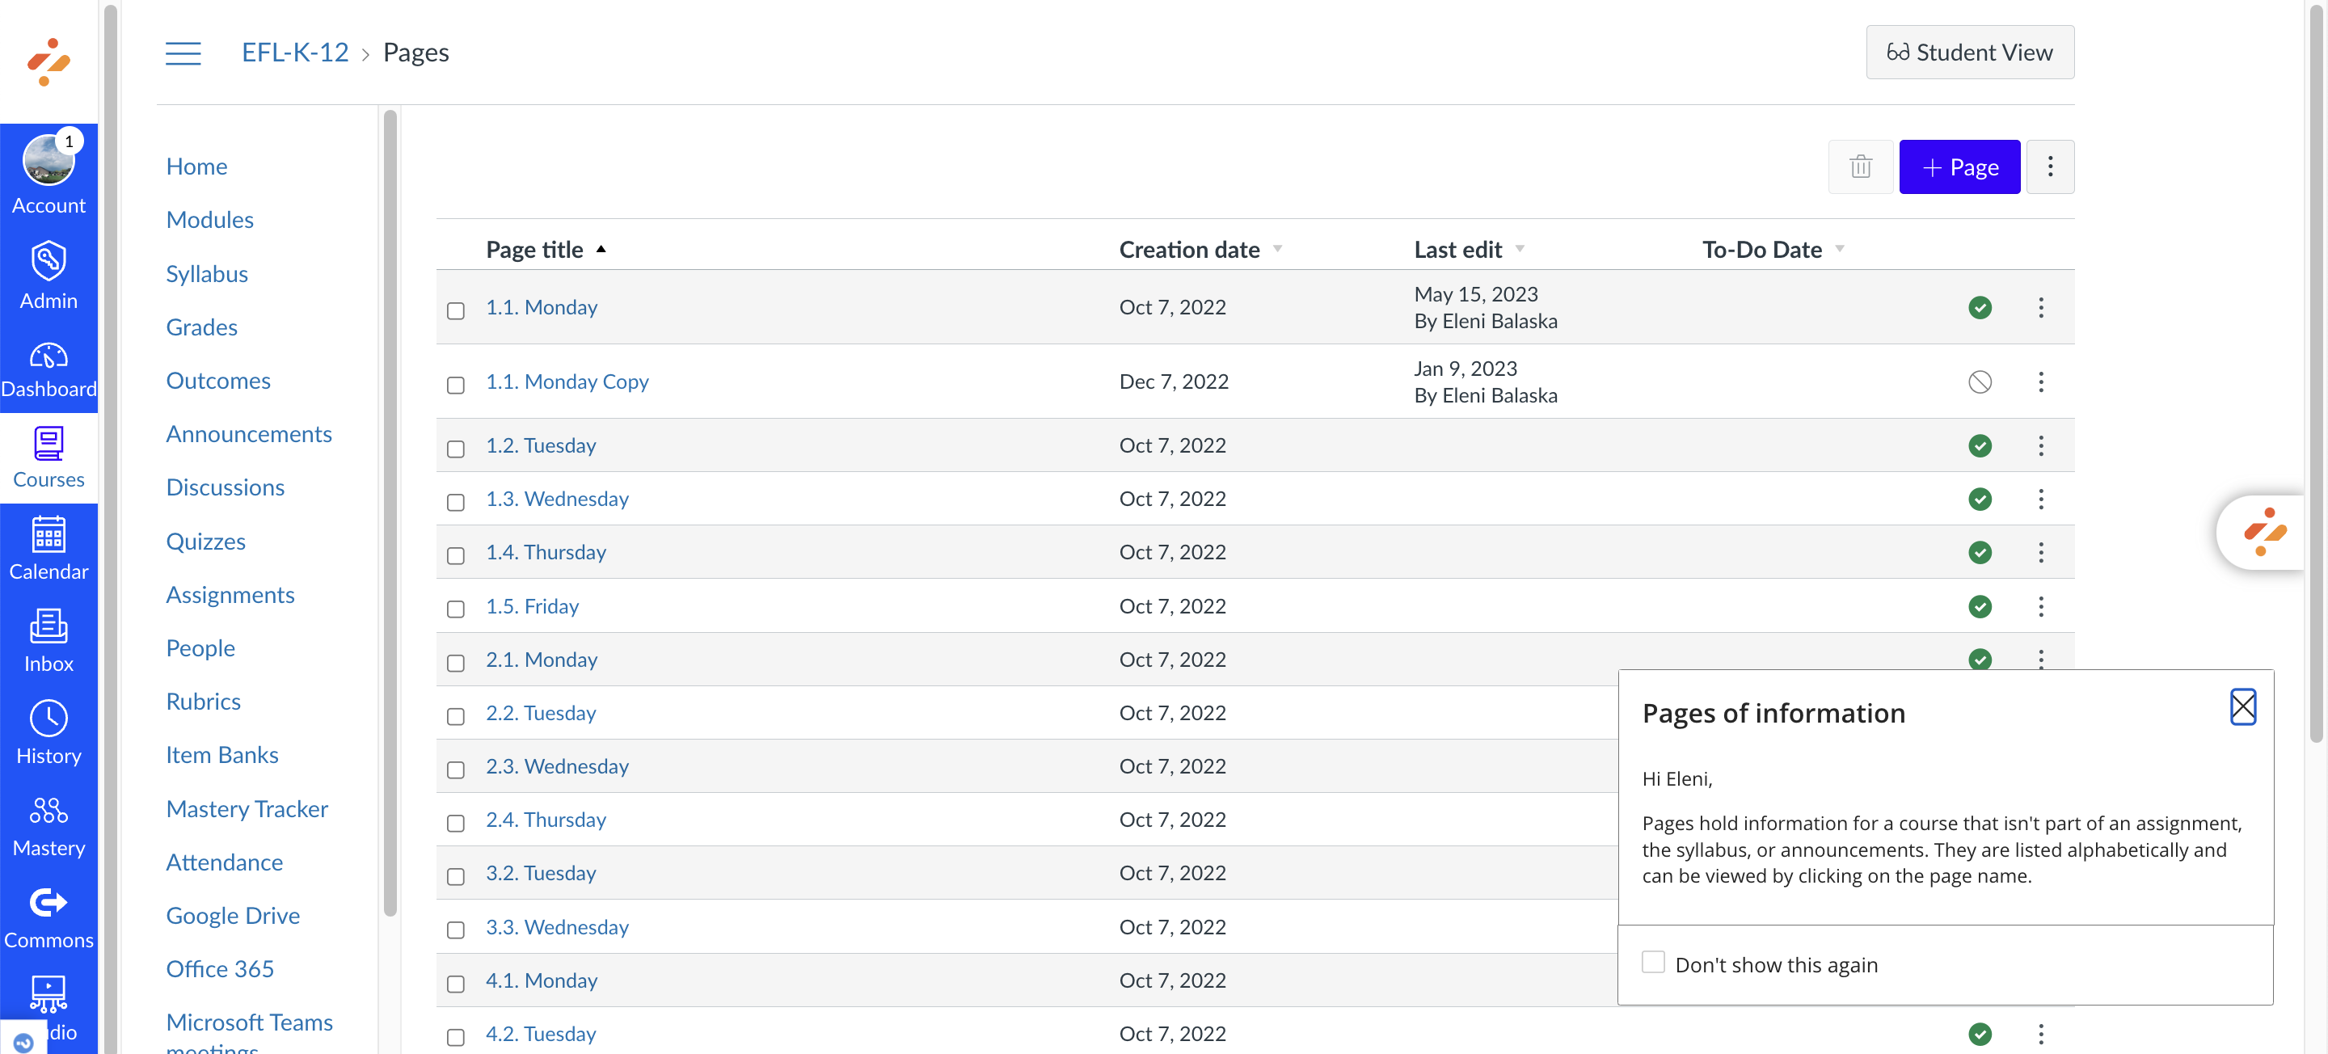
Task: Click the Student View button
Action: click(1968, 53)
